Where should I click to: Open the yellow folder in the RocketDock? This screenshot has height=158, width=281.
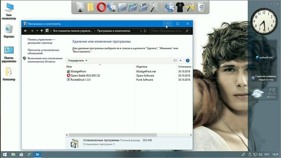click(90, 7)
